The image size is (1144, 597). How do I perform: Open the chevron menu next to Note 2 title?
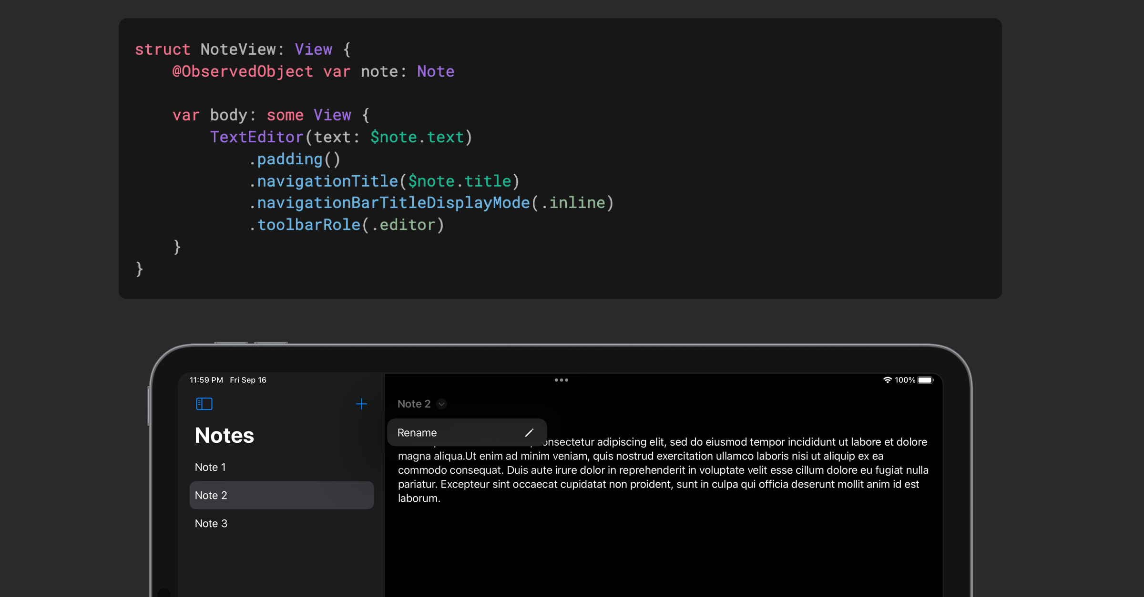[x=441, y=403]
